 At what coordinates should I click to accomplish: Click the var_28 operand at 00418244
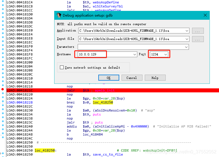pyautogui.click(x=109, y=130)
